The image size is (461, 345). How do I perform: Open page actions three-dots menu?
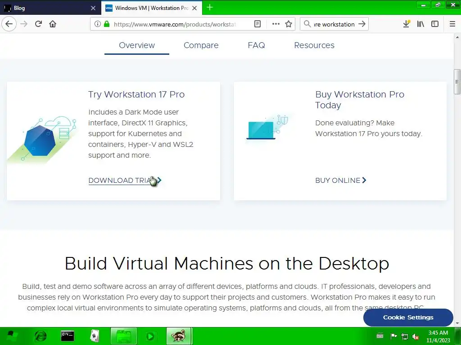pos(276,24)
